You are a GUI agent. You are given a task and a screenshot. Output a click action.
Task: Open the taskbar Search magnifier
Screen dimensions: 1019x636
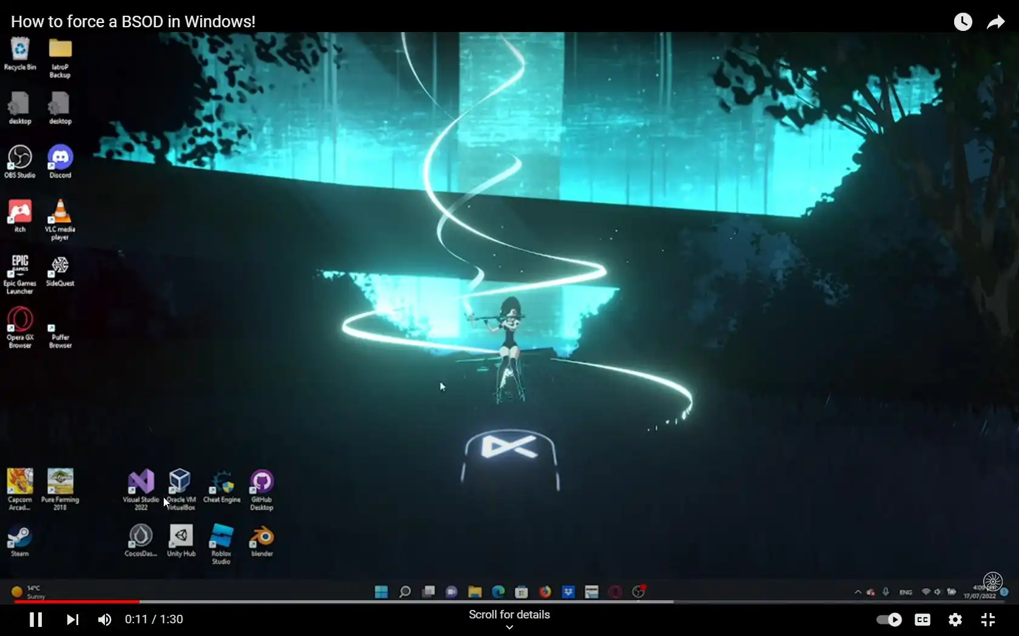(405, 592)
